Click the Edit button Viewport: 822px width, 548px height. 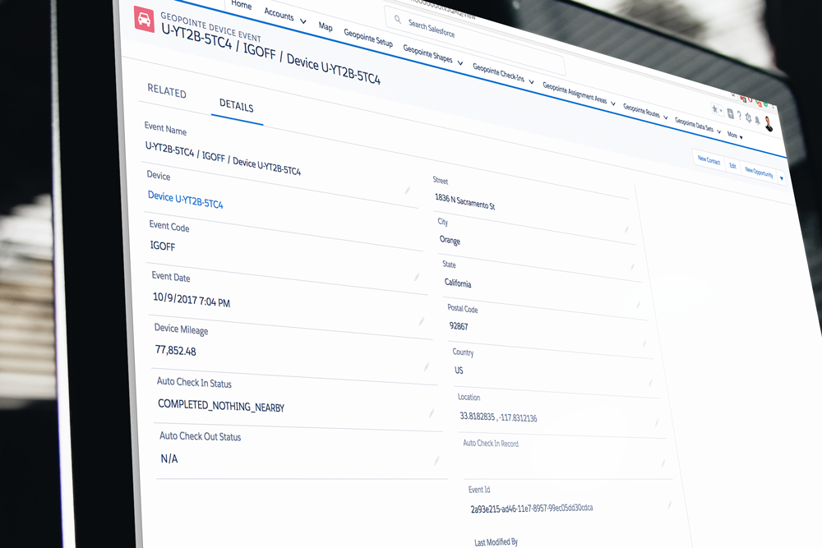click(x=733, y=166)
